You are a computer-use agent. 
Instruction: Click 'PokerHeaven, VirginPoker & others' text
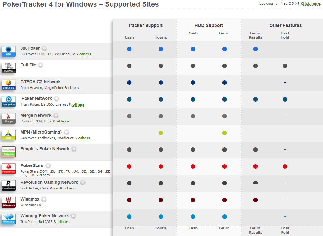tap(50, 88)
